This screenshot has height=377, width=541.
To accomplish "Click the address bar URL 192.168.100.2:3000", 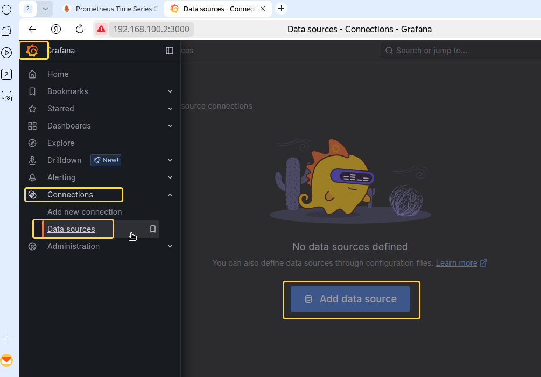I will pyautogui.click(x=151, y=29).
